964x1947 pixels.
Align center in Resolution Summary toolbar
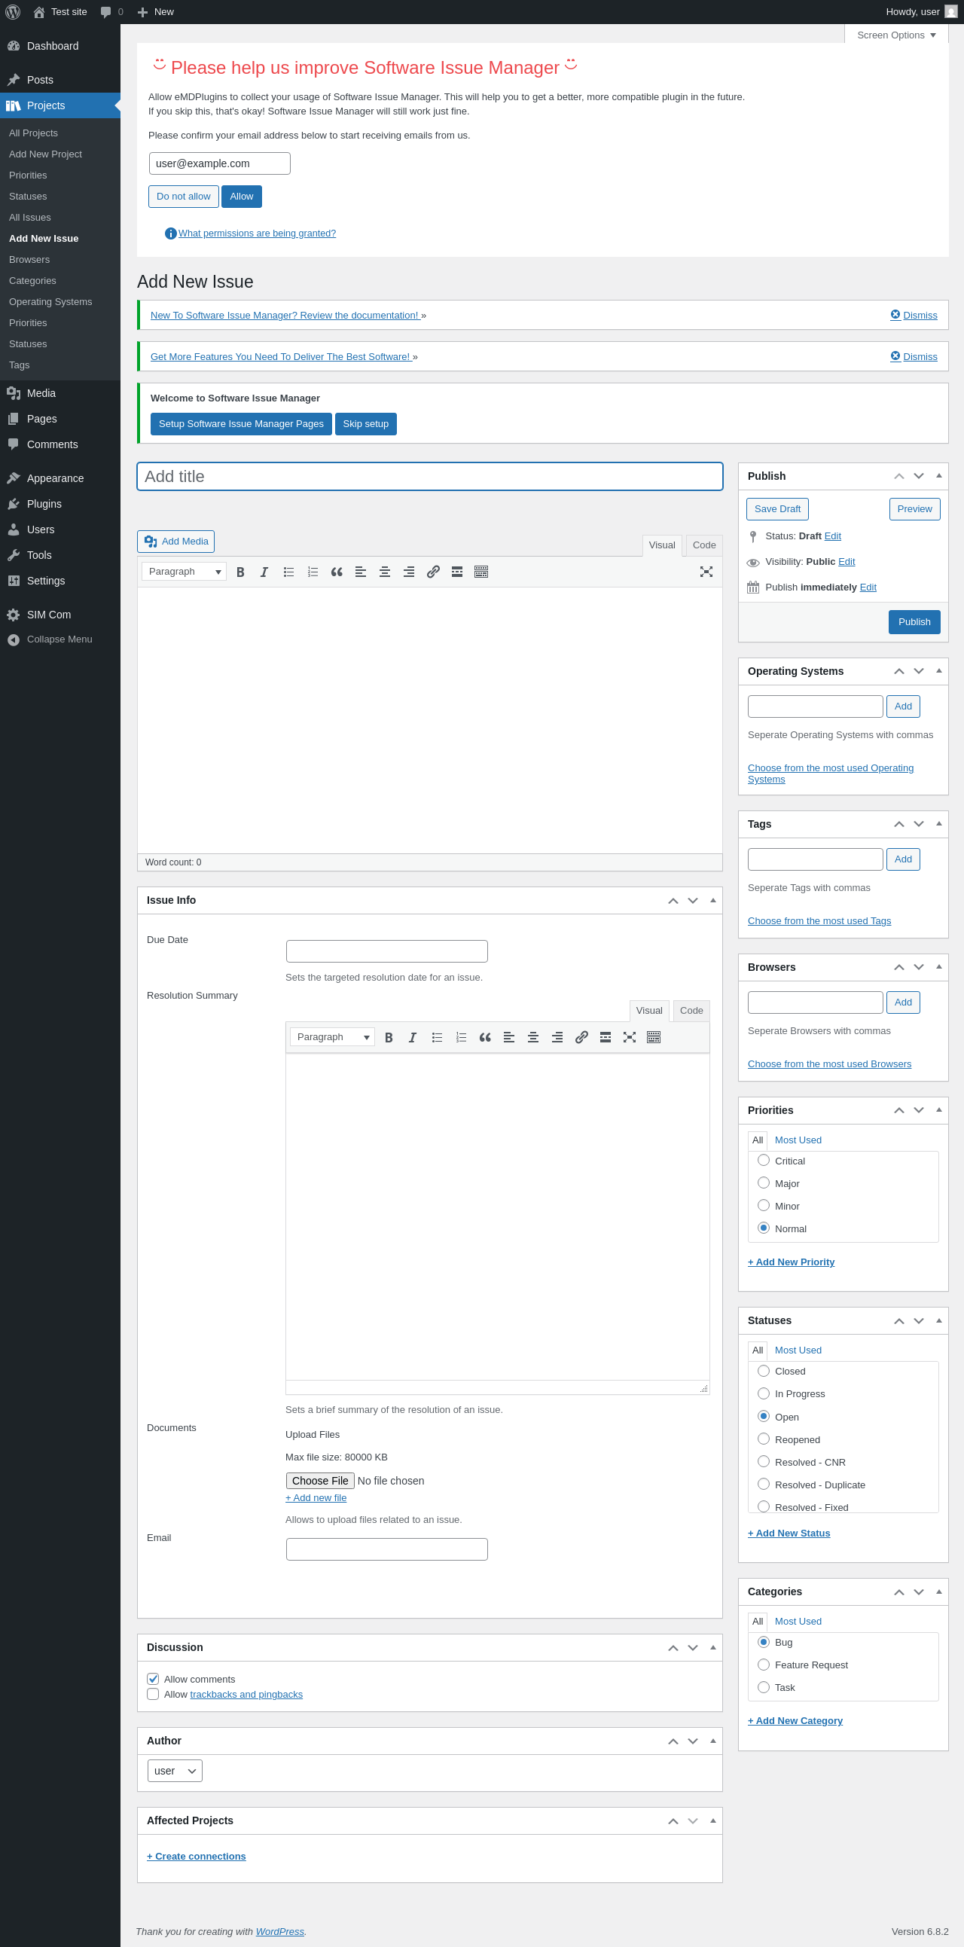point(533,1038)
